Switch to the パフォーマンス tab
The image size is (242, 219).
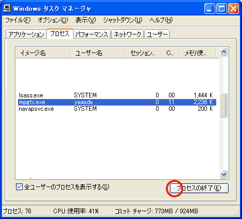[92, 35]
